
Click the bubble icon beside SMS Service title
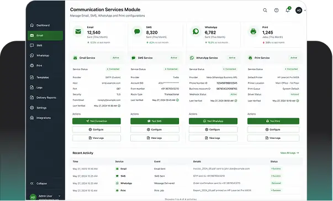coord(134,58)
